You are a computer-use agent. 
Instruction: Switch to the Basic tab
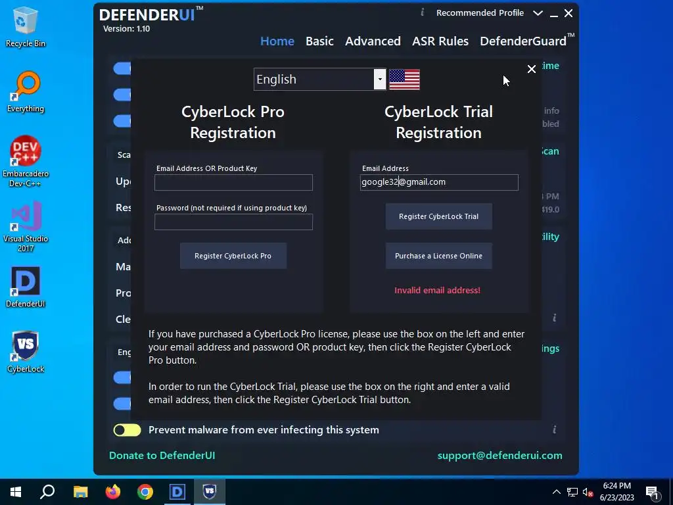319,41
